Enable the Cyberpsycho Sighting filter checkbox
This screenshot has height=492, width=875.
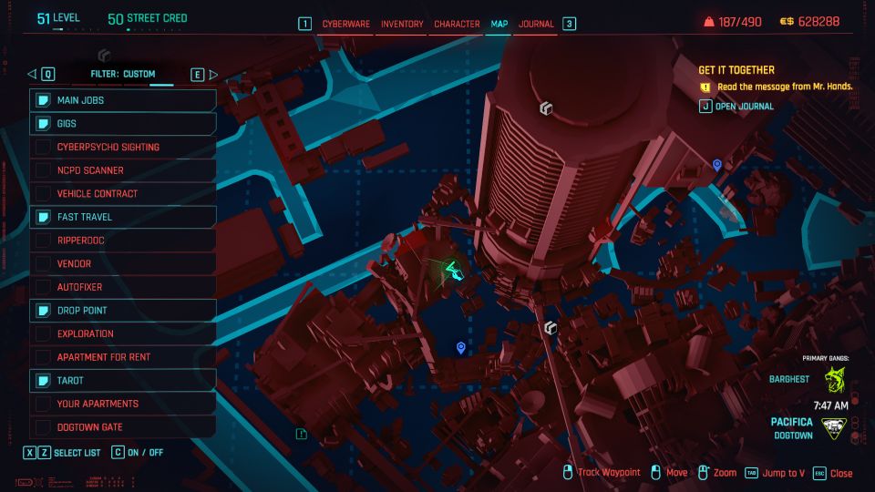coord(43,148)
